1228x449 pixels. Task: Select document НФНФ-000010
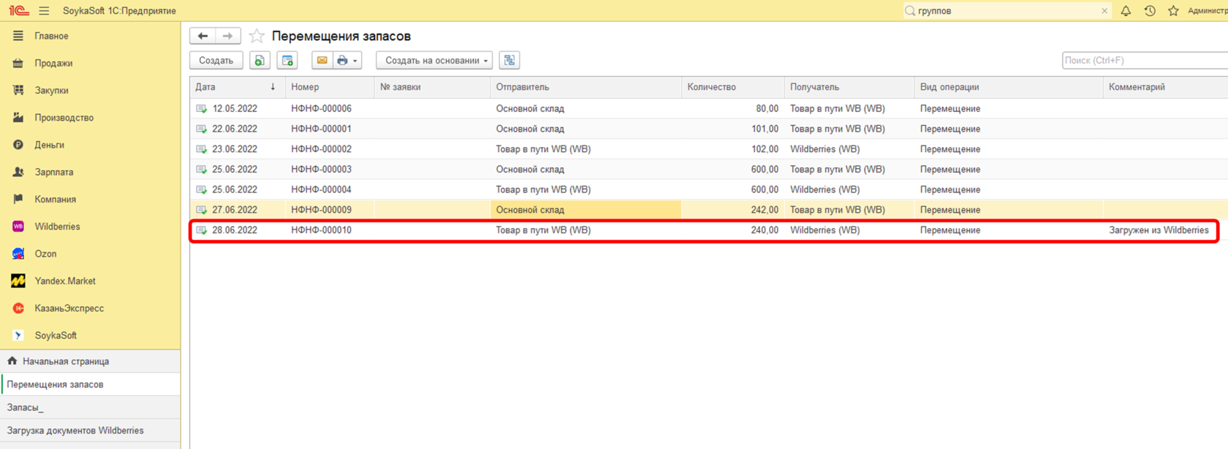pyautogui.click(x=321, y=230)
